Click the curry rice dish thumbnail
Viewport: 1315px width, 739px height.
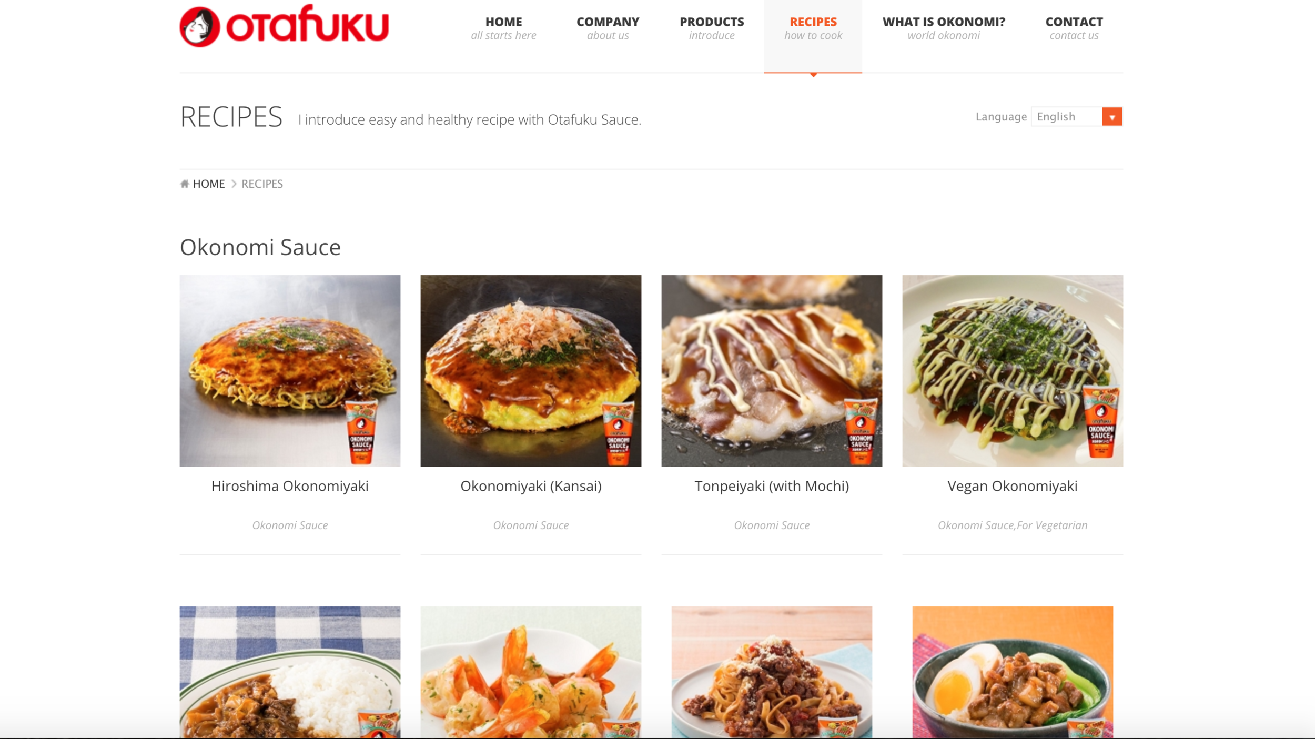(x=290, y=672)
